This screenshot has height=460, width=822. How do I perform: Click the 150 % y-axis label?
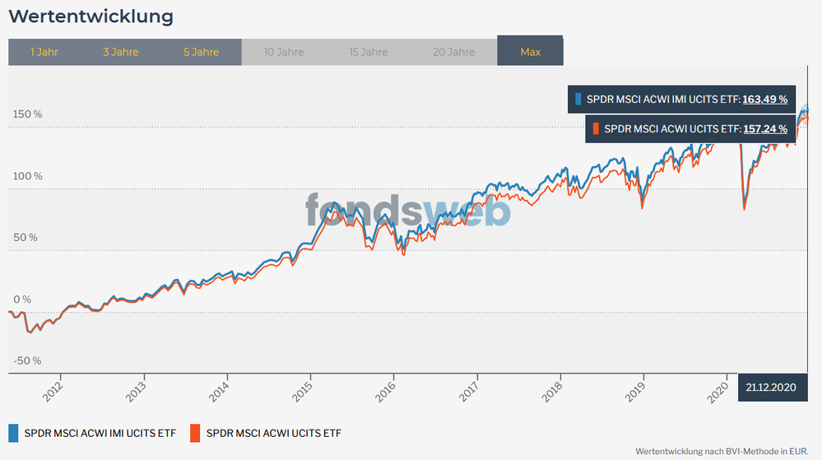click(26, 114)
